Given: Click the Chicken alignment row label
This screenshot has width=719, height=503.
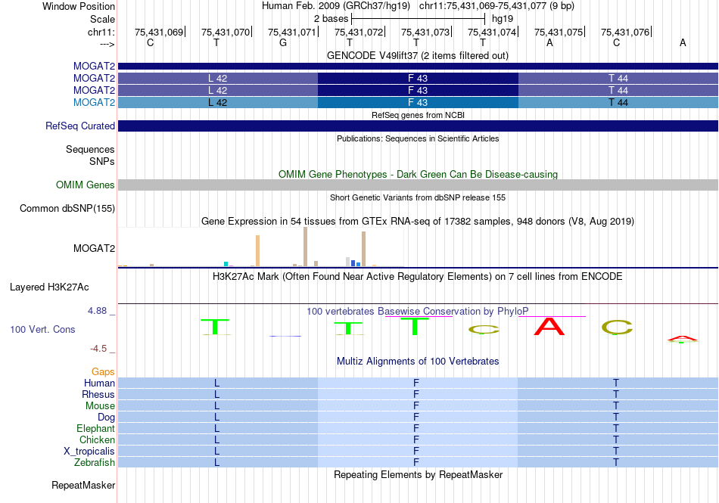Looking at the screenshot, I should (x=97, y=439).
